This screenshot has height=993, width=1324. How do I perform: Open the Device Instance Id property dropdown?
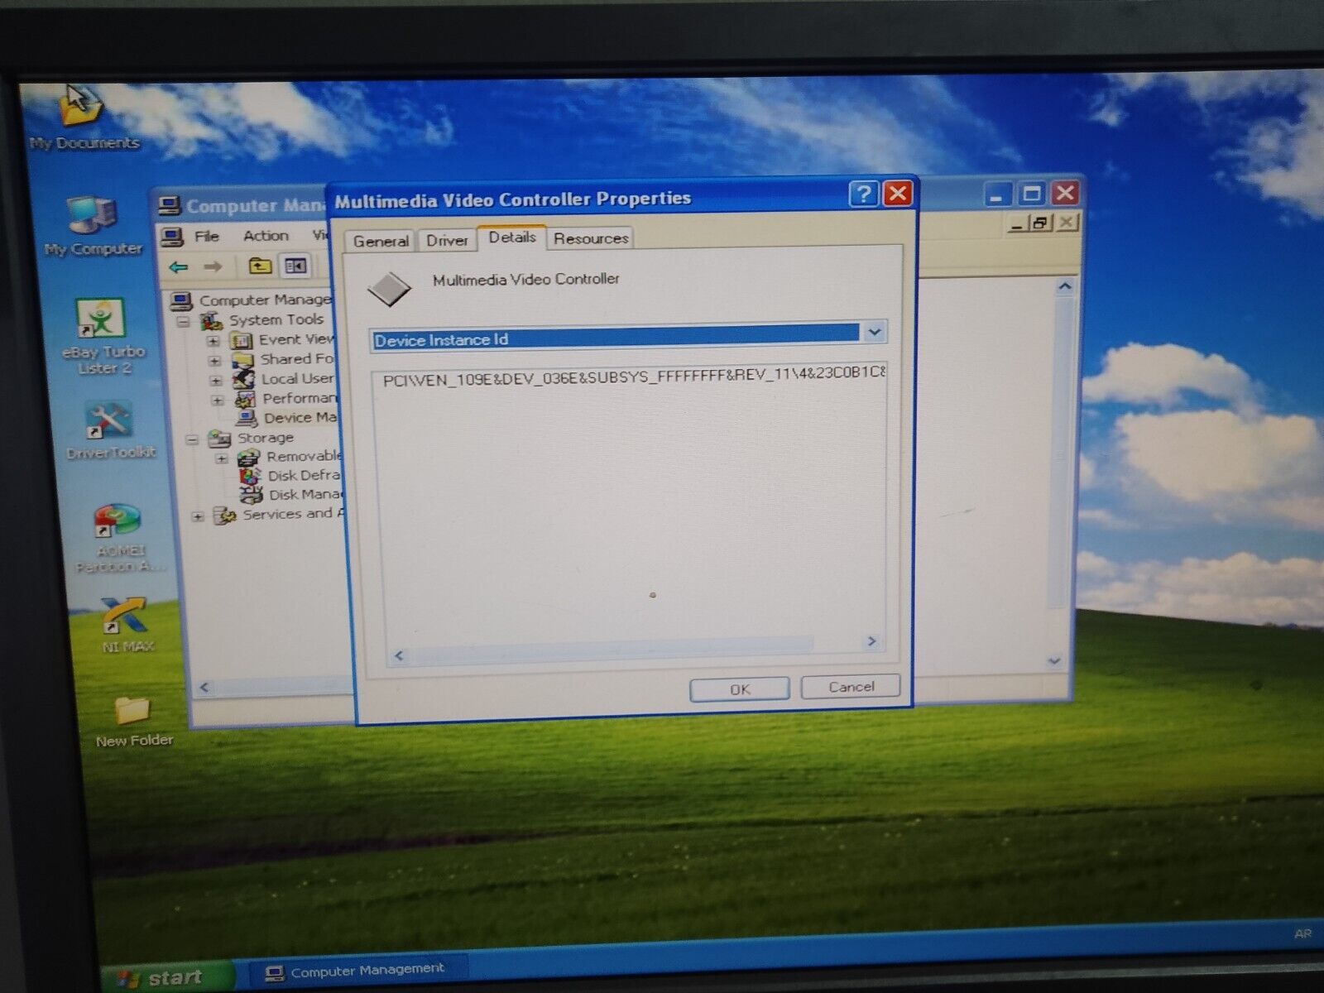pos(875,333)
